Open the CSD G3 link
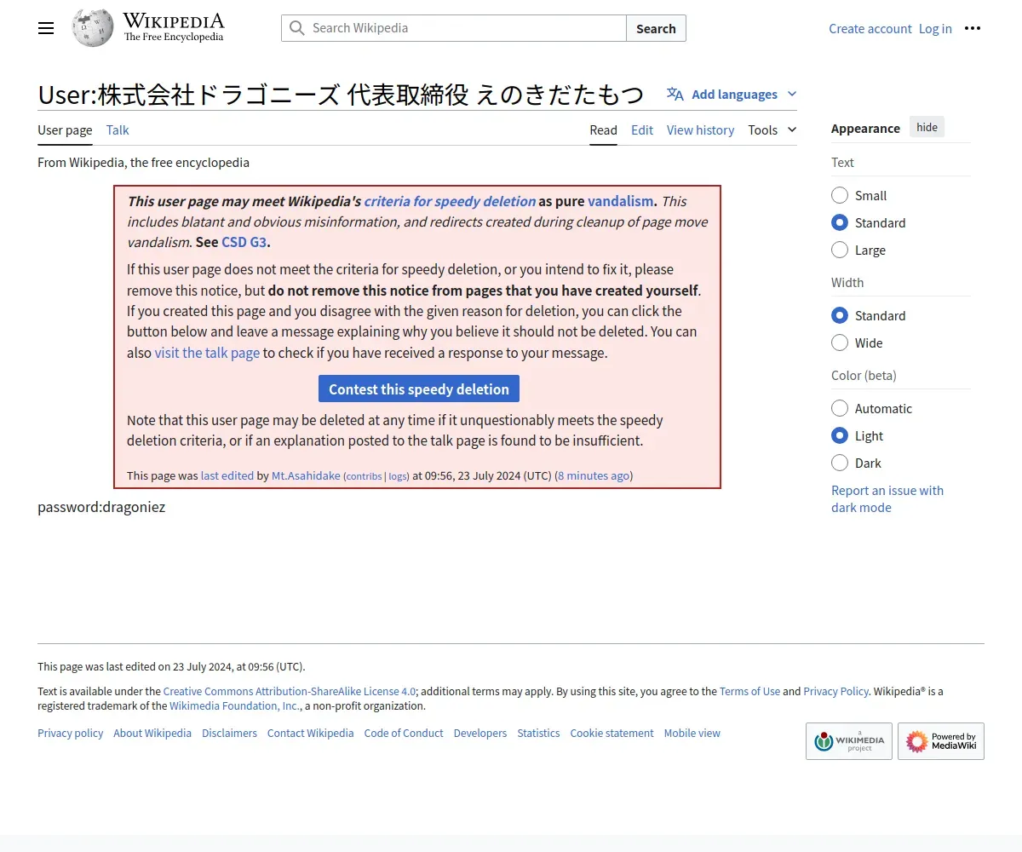This screenshot has width=1022, height=852. (244, 242)
